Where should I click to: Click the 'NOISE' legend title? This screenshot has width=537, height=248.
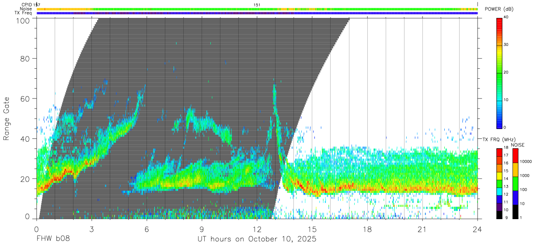click(518, 145)
